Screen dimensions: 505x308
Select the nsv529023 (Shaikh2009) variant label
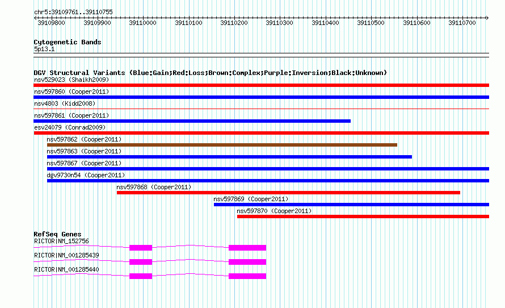coord(71,80)
